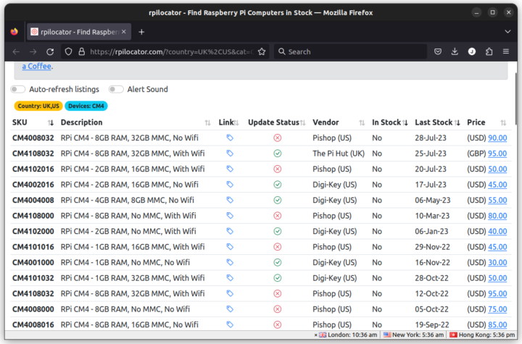
Task: Click the reload page icon
Action: coord(50,51)
